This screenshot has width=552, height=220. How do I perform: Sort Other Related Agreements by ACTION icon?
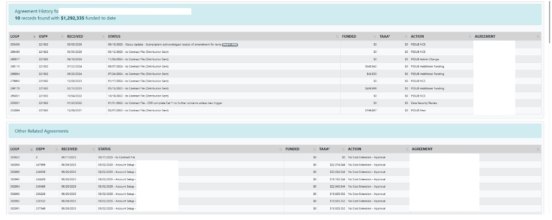pos(407,149)
